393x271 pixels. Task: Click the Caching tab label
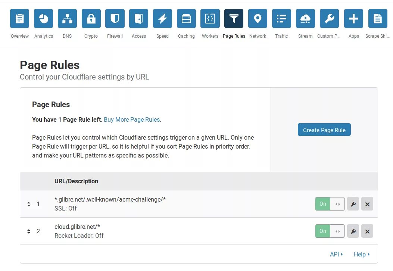tap(186, 36)
